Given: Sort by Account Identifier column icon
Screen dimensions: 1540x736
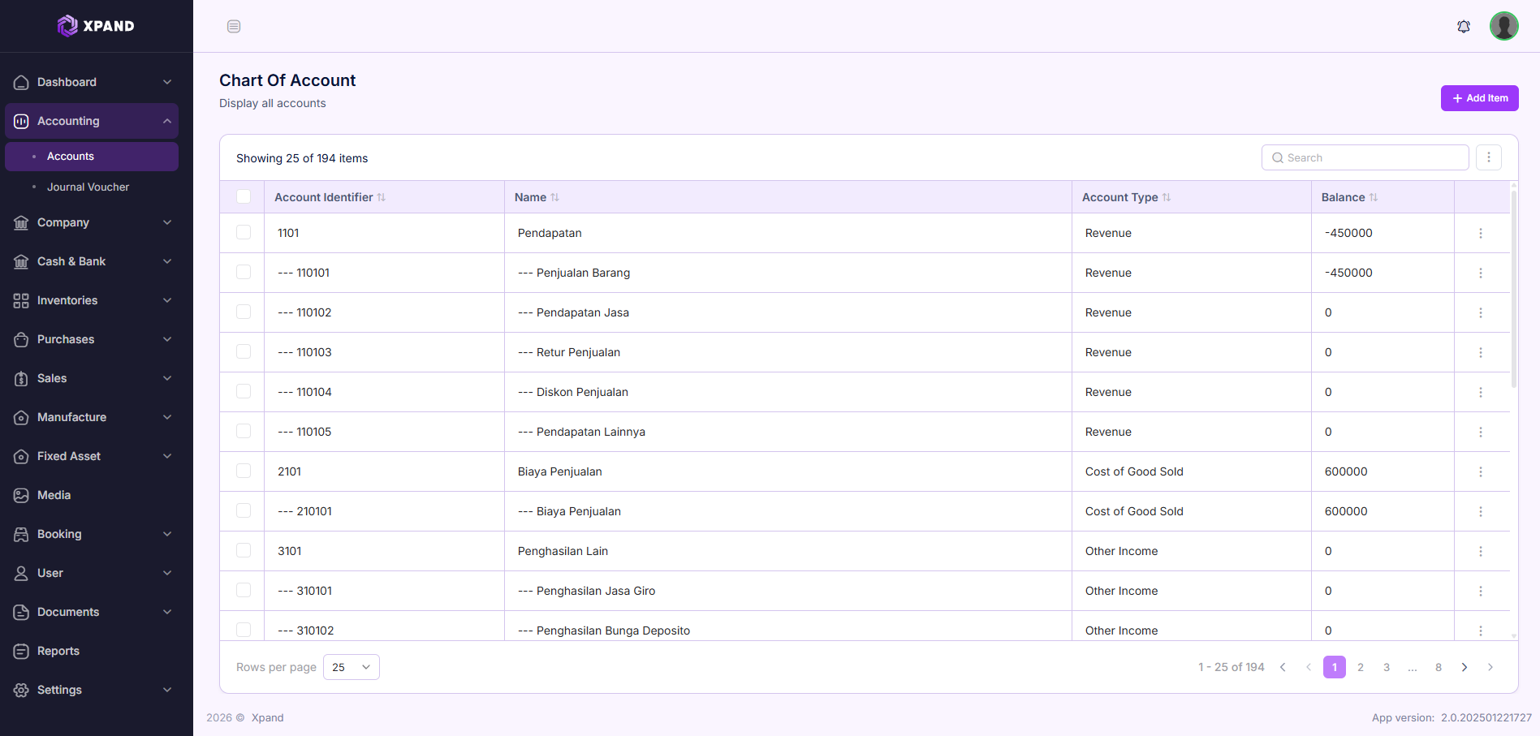Looking at the screenshot, I should 382,197.
